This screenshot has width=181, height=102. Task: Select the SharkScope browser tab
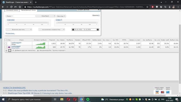tap(17, 2)
